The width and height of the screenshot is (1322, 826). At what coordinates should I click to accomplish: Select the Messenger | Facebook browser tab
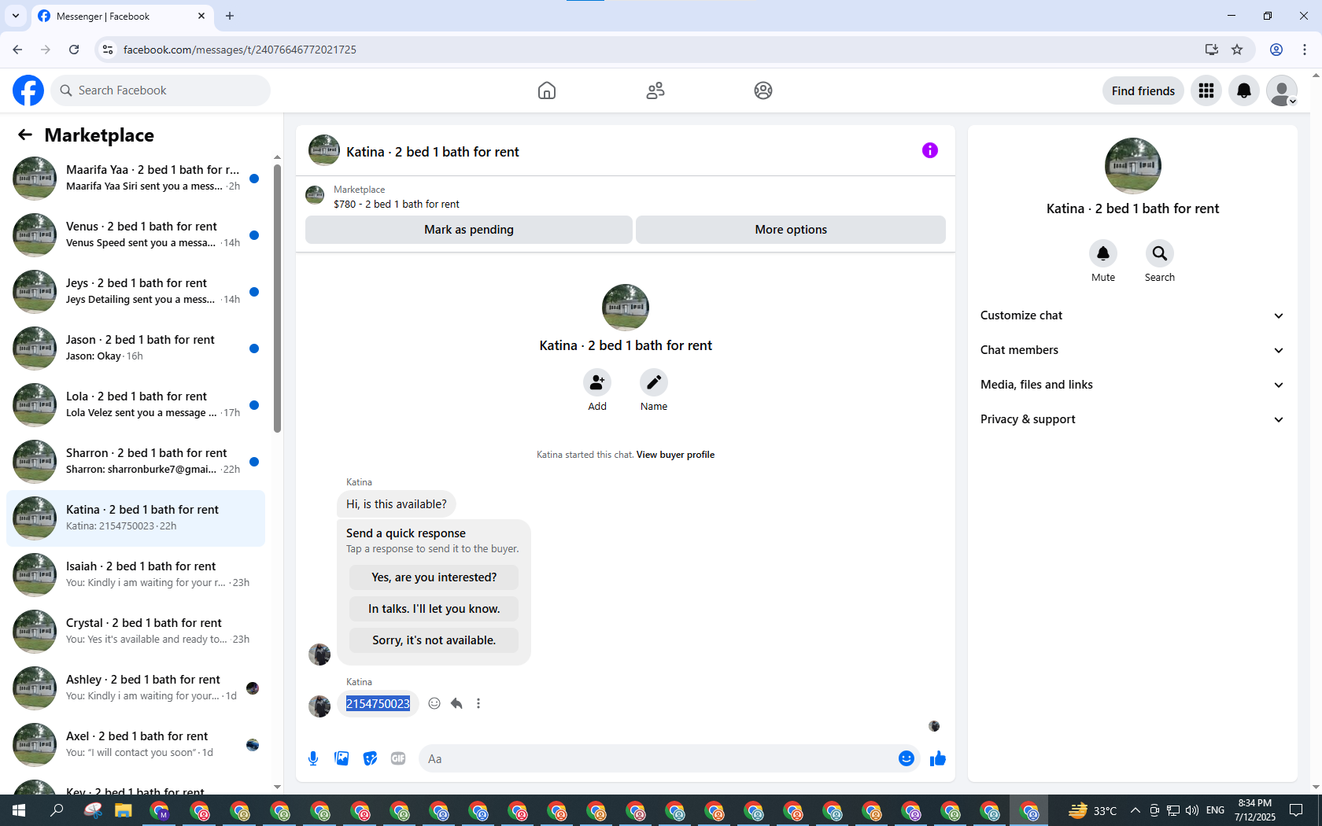click(122, 17)
